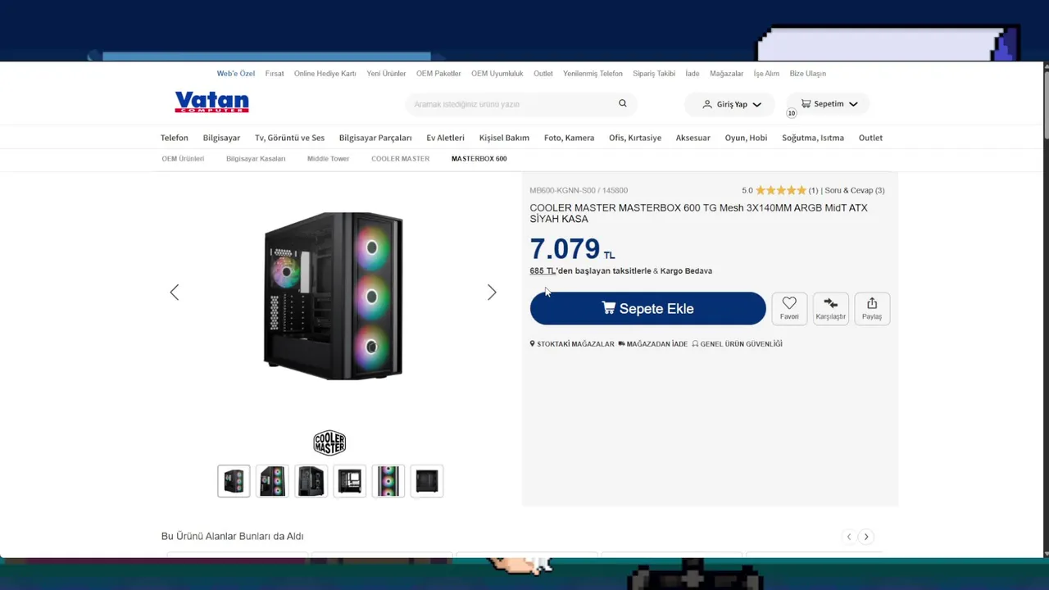Open the Bilgisayar Parçaları menu
Image resolution: width=1049 pixels, height=590 pixels.
(x=375, y=138)
